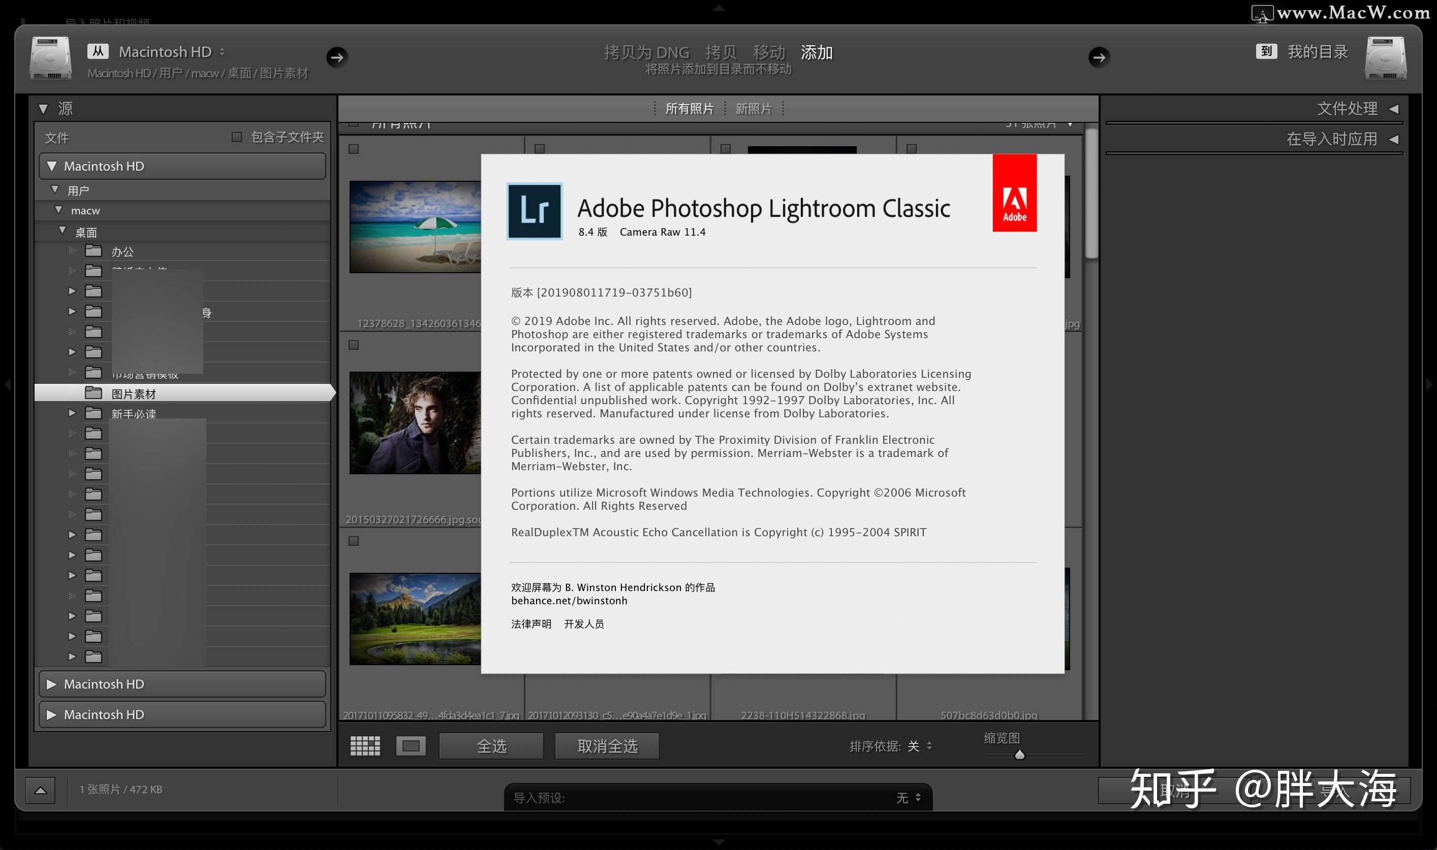Open the 法律声明 link
Viewport: 1437px width, 850px height.
tap(532, 624)
